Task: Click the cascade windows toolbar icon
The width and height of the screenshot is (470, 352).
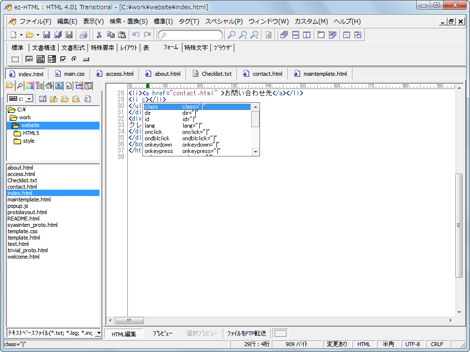Action: [x=284, y=35]
